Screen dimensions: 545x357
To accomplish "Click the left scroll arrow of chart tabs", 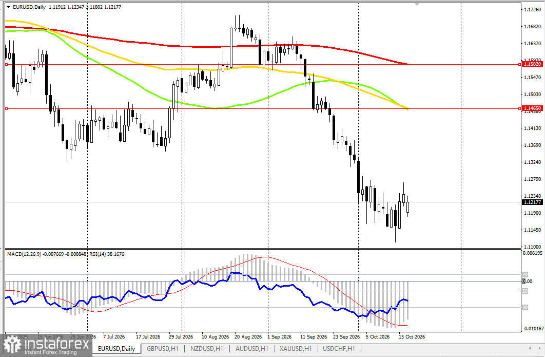I will pos(530,348).
